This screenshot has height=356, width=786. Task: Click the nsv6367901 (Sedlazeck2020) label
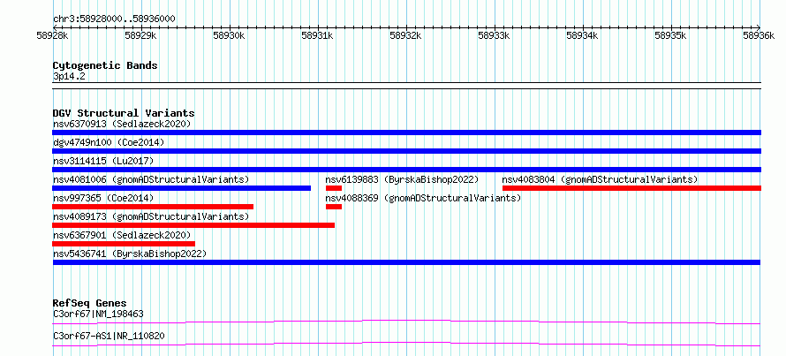click(x=122, y=235)
